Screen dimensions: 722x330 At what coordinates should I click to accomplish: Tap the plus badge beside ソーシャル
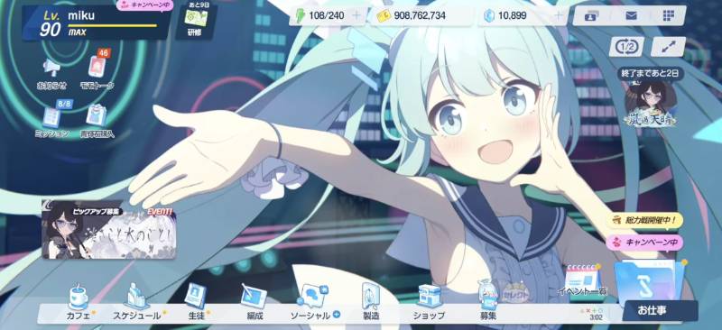tap(336, 316)
